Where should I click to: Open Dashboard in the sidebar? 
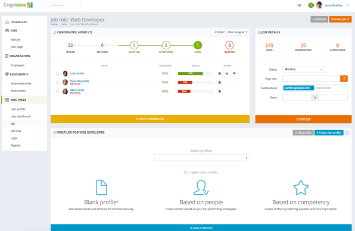click(x=19, y=22)
